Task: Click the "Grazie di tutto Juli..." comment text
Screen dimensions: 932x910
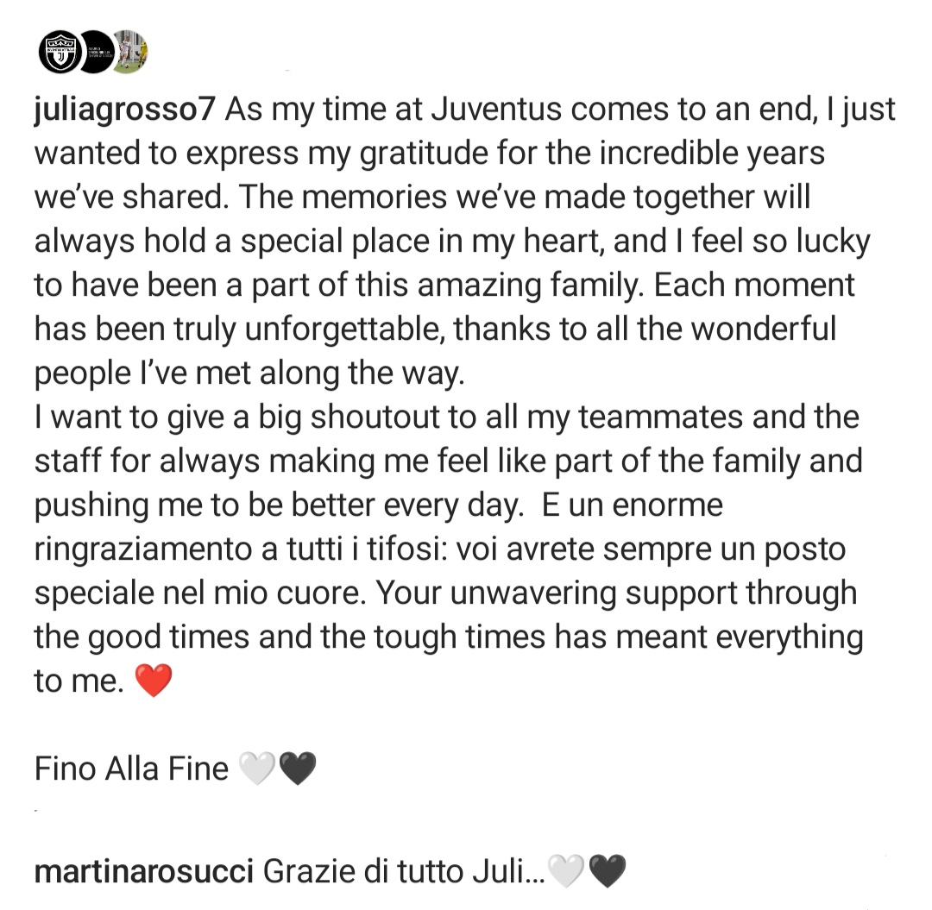Action: coord(404,871)
